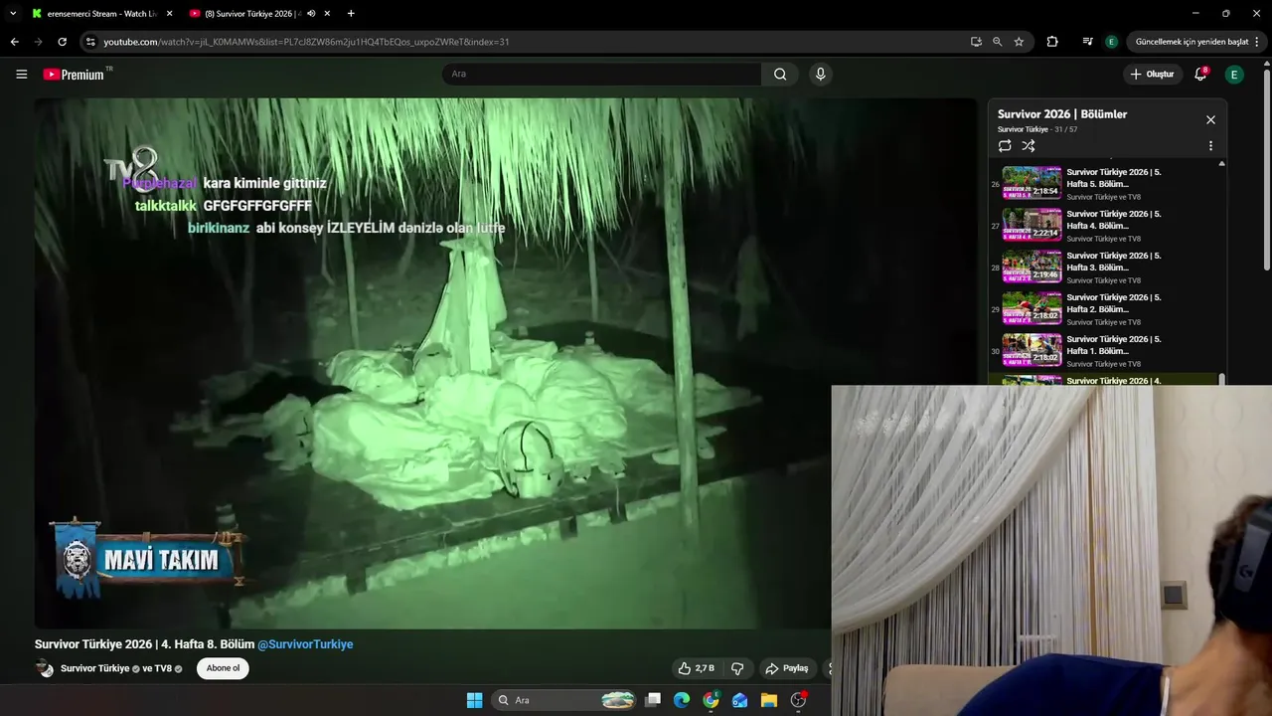The height and width of the screenshot is (716, 1272).
Task: Open YouTube notifications bell
Action: pos(1200,74)
